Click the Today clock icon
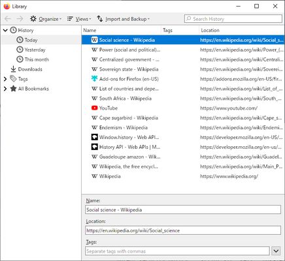This screenshot has width=285, height=261. (x=20, y=40)
